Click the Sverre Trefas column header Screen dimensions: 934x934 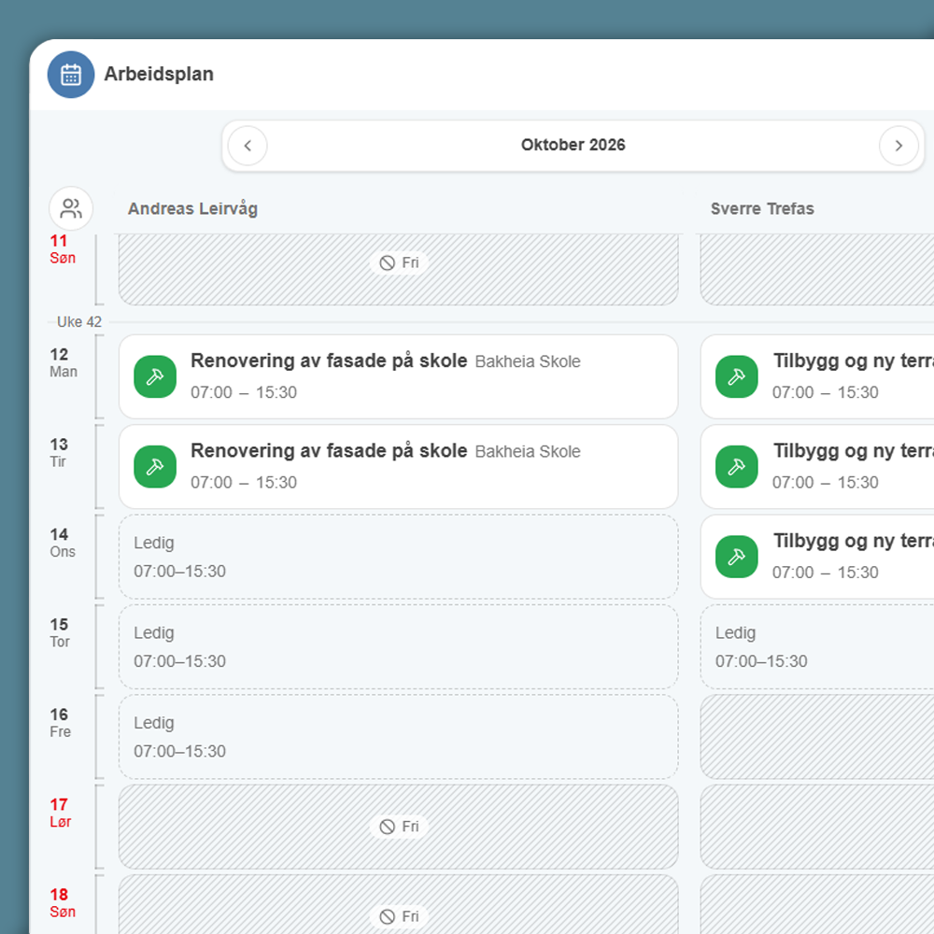[762, 208]
